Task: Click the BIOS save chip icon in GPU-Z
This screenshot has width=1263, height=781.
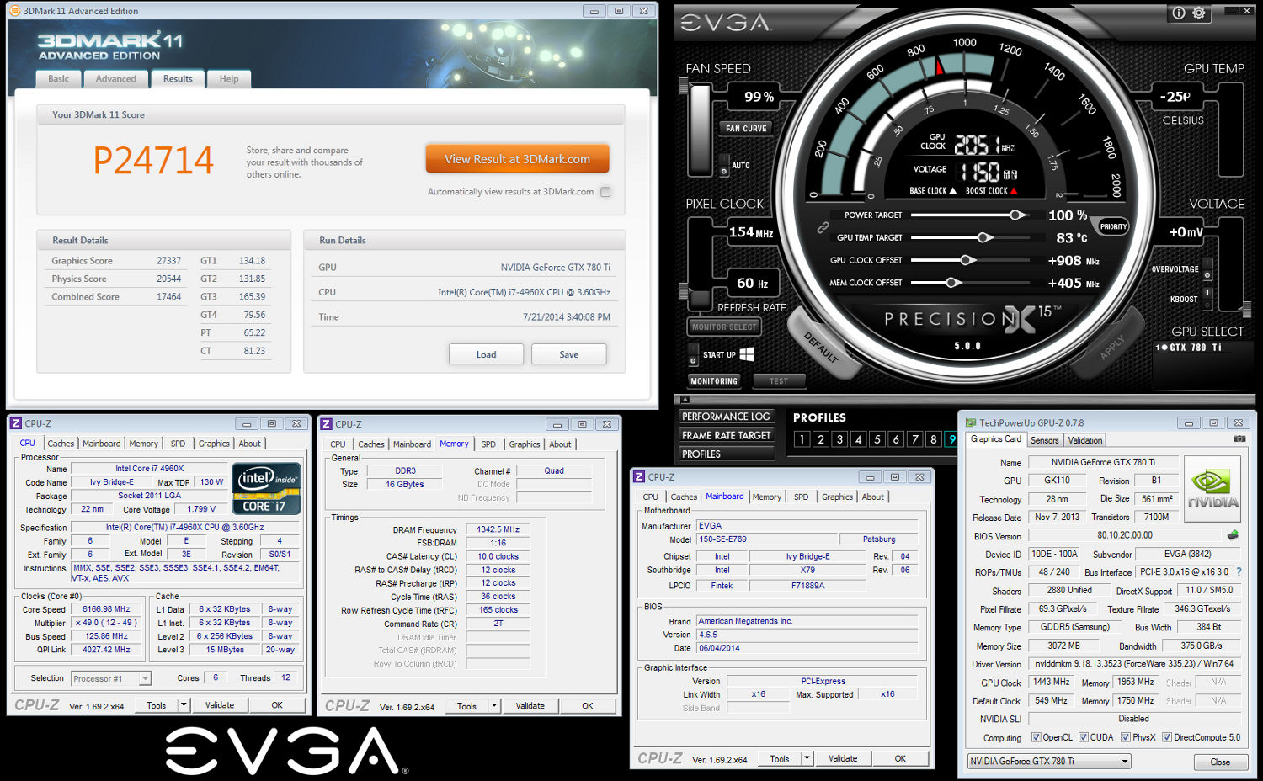Action: (1234, 535)
